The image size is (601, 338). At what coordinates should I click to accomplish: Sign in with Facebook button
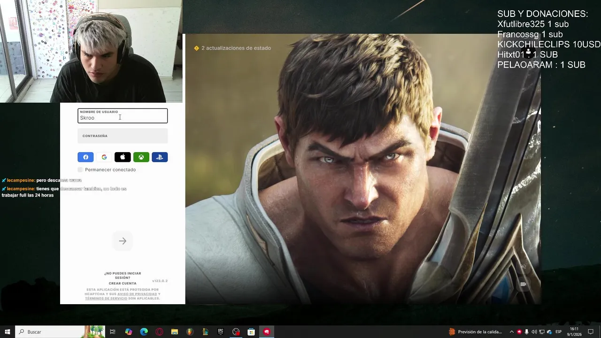[85, 157]
